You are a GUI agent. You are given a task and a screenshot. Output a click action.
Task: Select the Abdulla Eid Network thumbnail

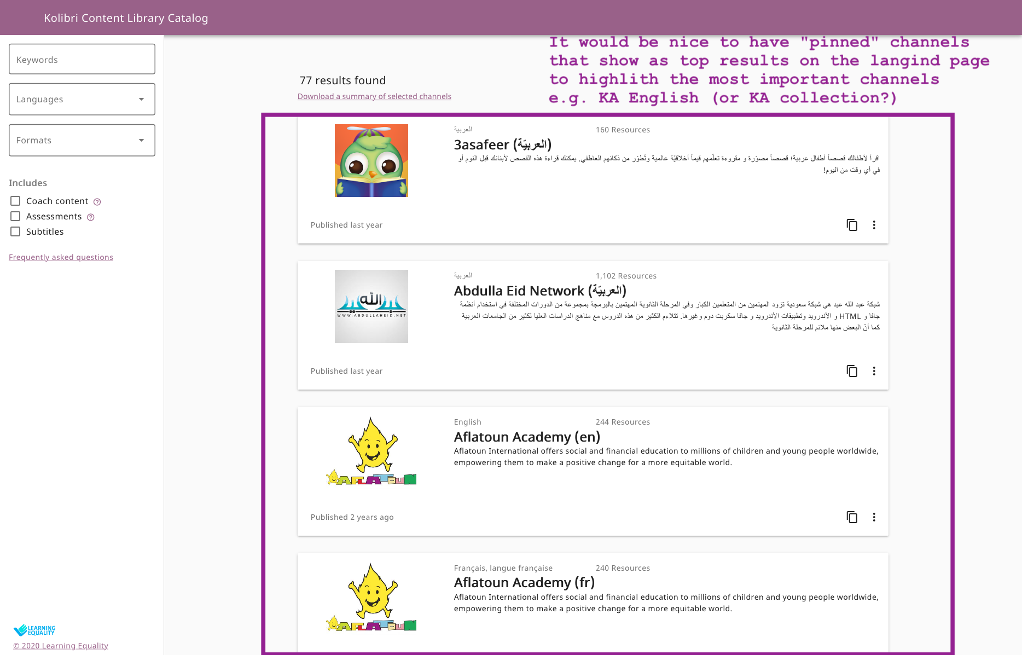(371, 306)
